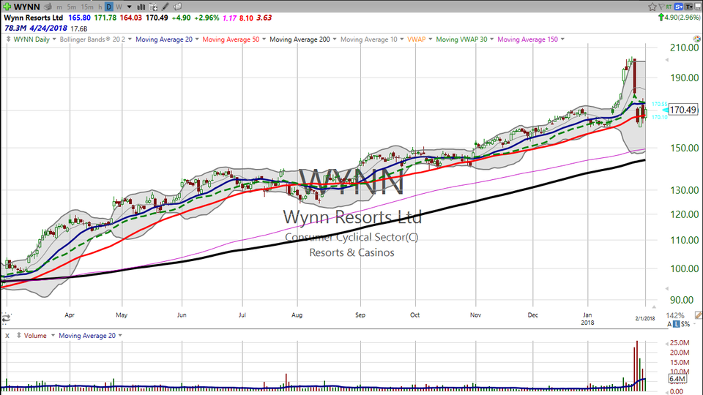Click the 6.4M volume value tag

point(677,379)
